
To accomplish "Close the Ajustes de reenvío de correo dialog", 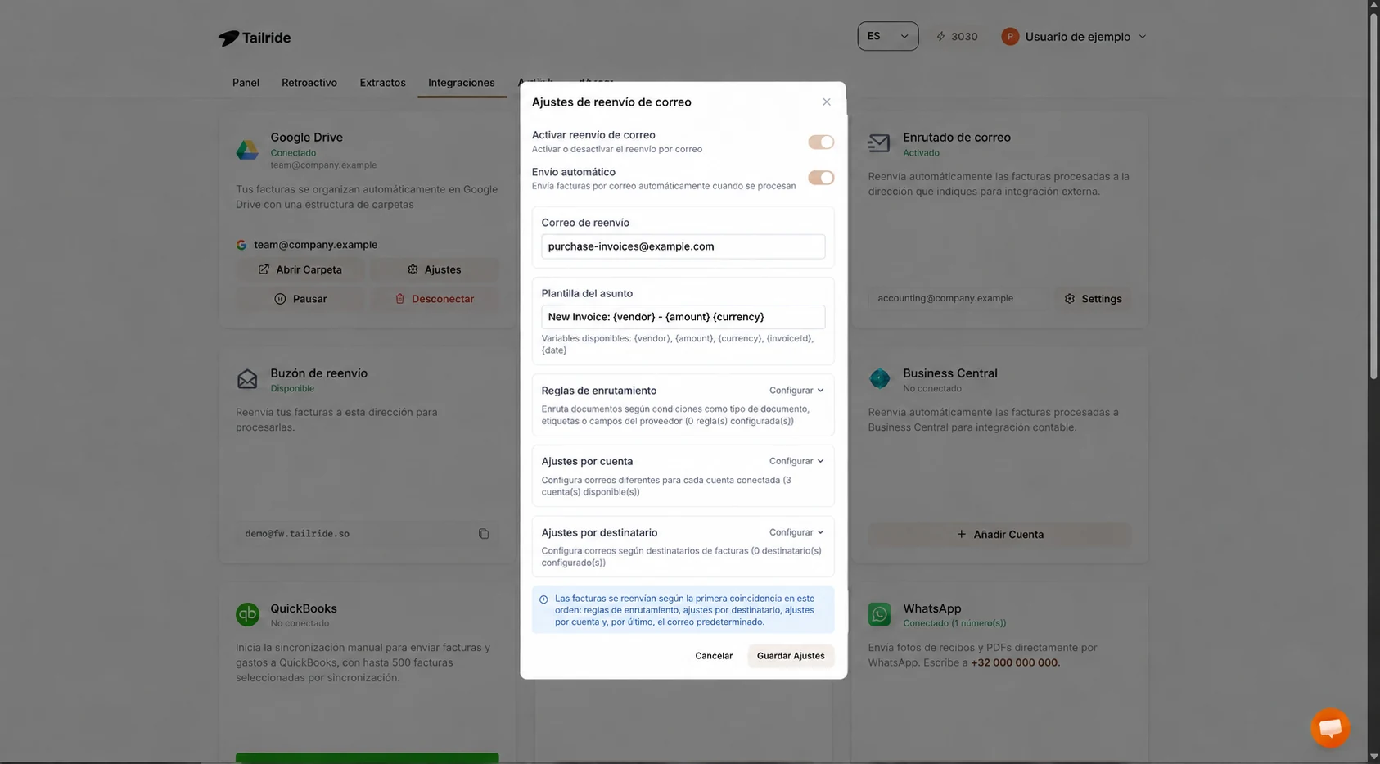I will (827, 102).
